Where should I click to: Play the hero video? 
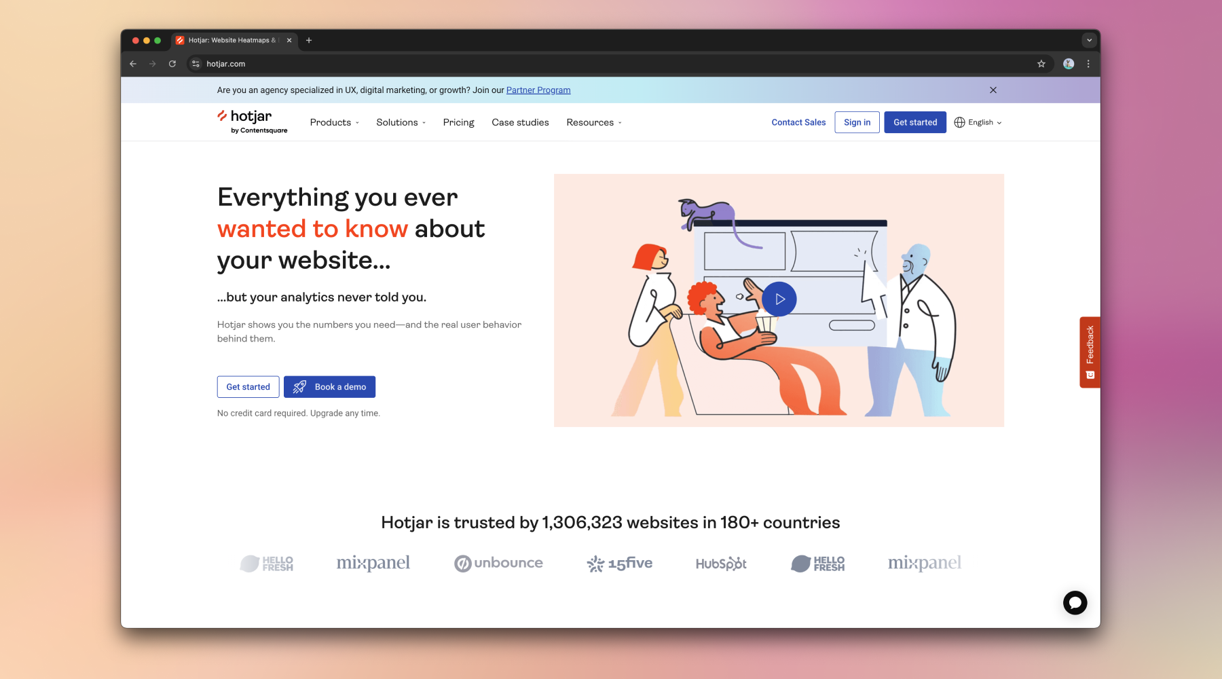point(779,299)
